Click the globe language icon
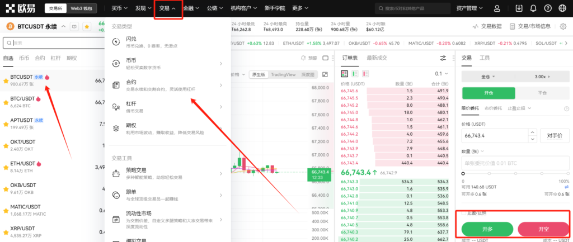573x242 pixels. click(x=562, y=8)
